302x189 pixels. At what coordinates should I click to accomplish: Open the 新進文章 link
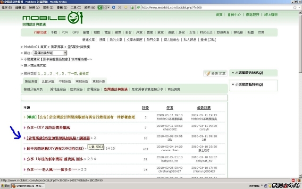click(88, 40)
